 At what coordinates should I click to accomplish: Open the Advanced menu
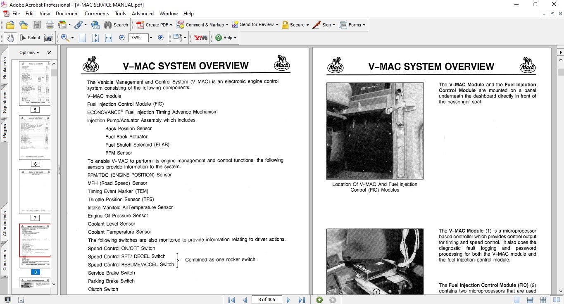click(x=143, y=14)
